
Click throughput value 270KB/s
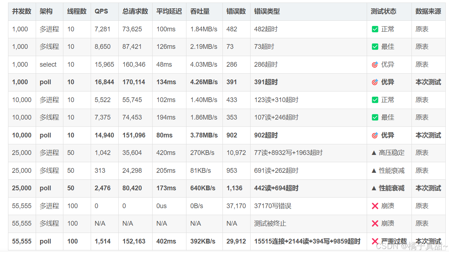[x=202, y=153]
